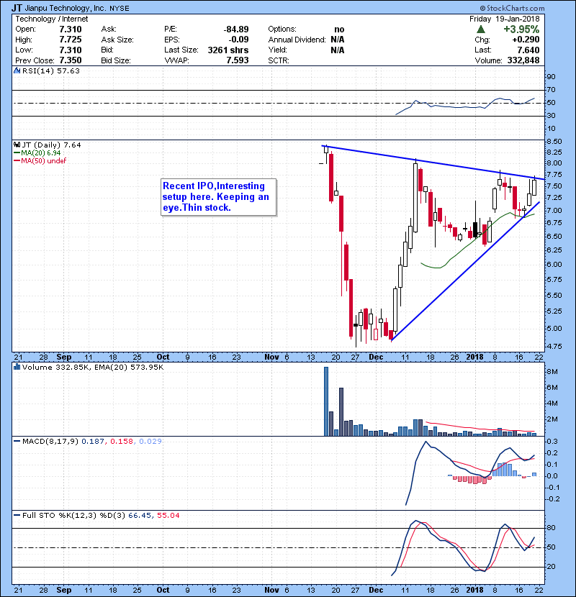Click the EPS value -0.09
Screen dimensions: 576x597
238,40
